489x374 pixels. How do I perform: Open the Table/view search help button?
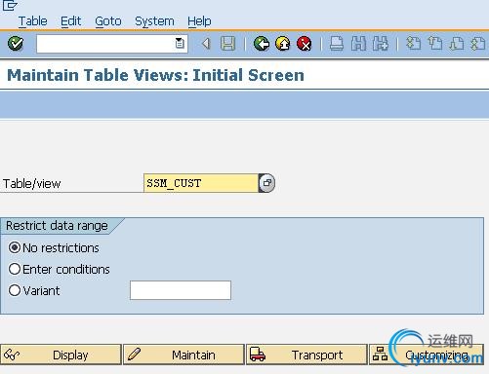(x=266, y=183)
